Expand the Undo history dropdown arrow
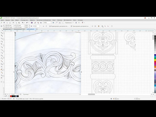This screenshot has height=117, width=156. (x=25, y=23)
